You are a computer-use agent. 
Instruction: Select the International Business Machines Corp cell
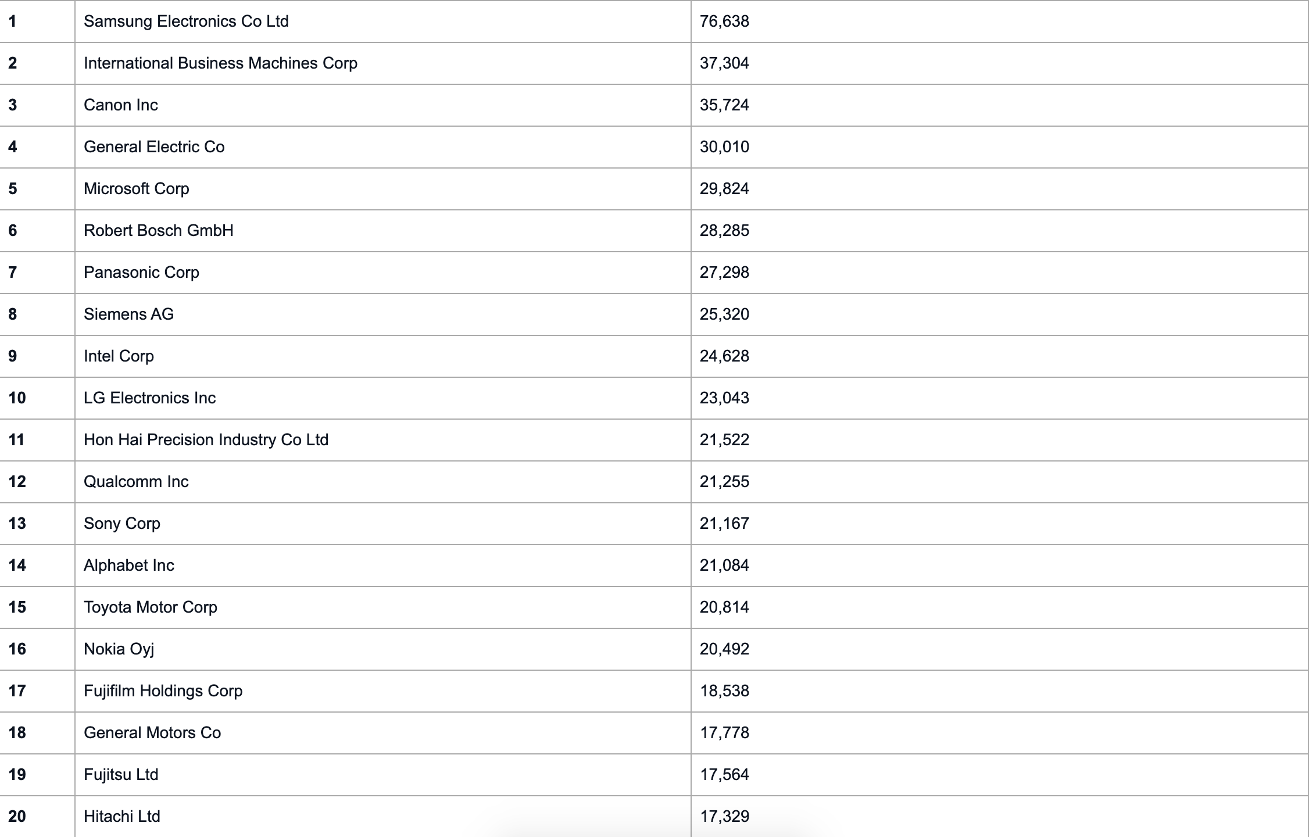(x=220, y=63)
